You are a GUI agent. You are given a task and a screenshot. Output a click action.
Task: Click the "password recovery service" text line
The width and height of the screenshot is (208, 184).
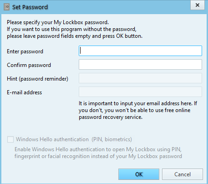111,117
